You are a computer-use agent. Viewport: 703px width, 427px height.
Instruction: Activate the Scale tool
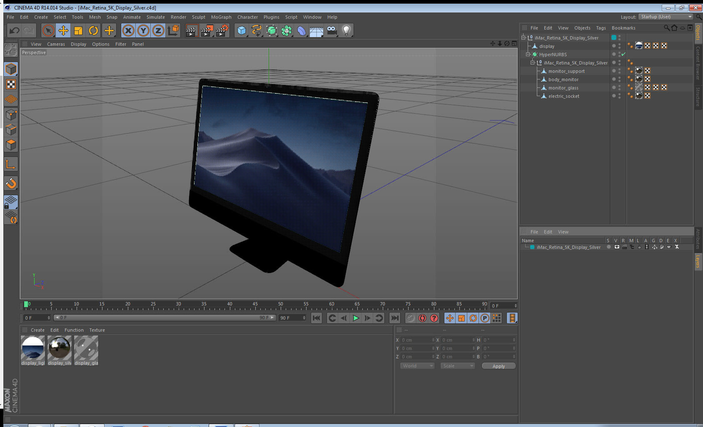pyautogui.click(x=78, y=30)
